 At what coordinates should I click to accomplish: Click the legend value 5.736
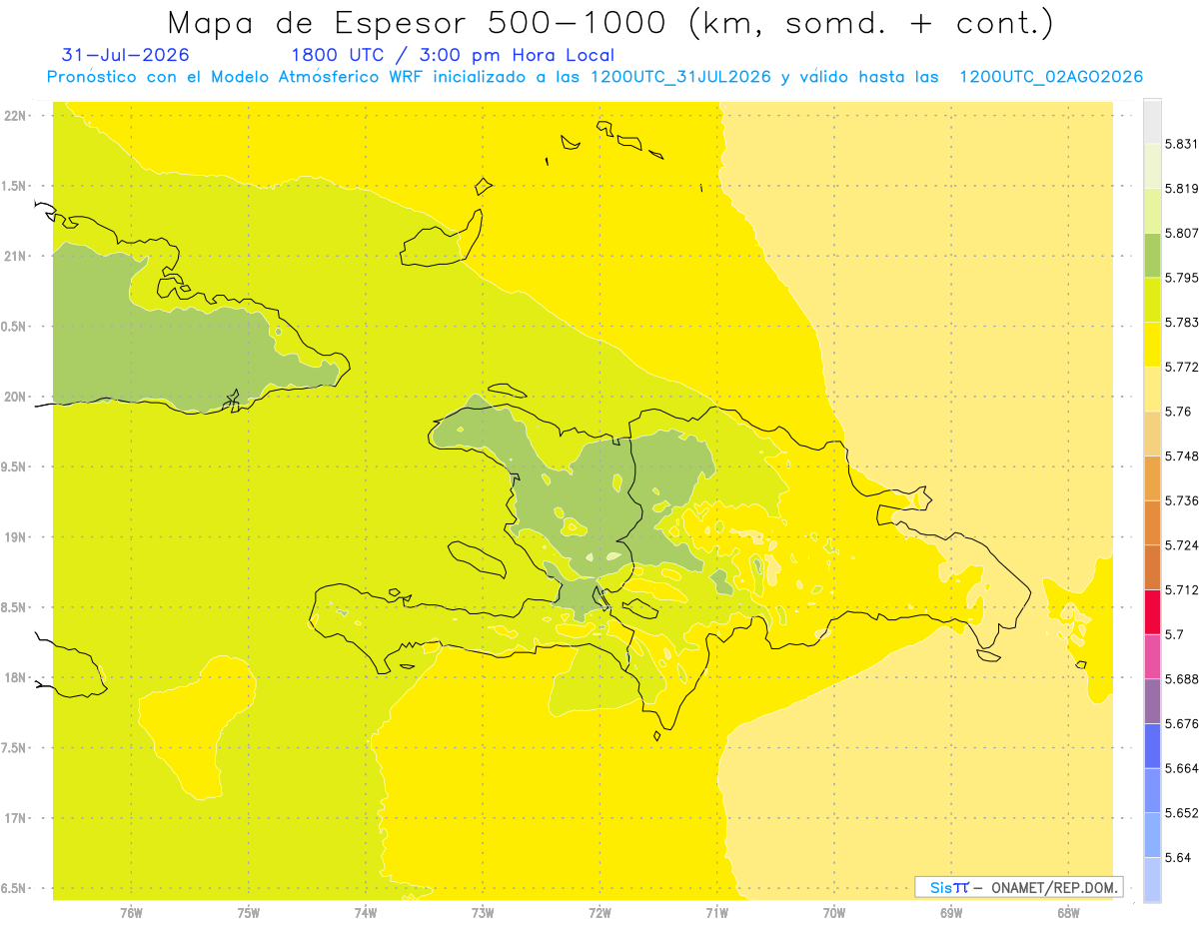click(1181, 500)
